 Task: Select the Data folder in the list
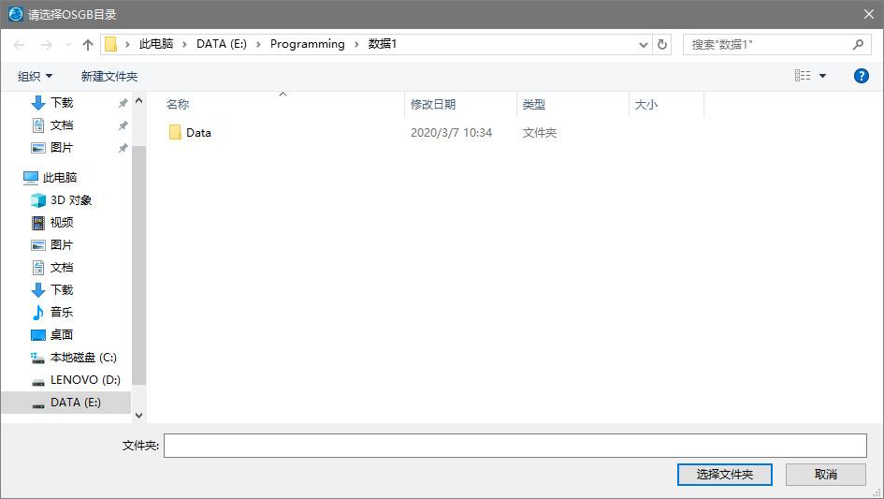198,133
